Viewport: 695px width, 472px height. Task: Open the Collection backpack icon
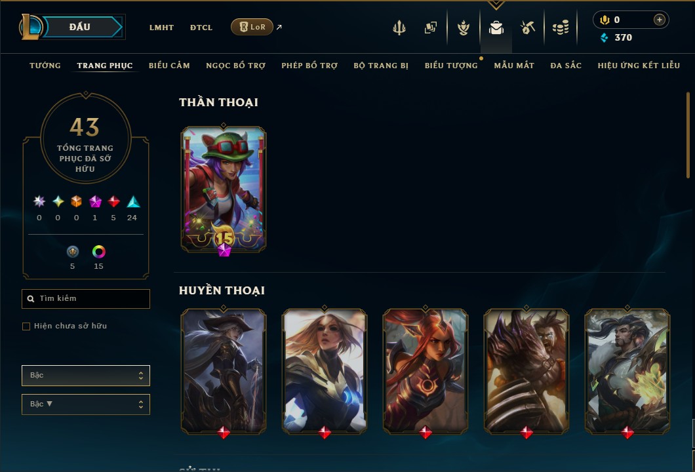(496, 28)
